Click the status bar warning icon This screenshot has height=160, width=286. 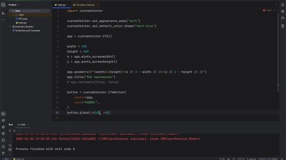pyautogui.click(x=228, y=159)
